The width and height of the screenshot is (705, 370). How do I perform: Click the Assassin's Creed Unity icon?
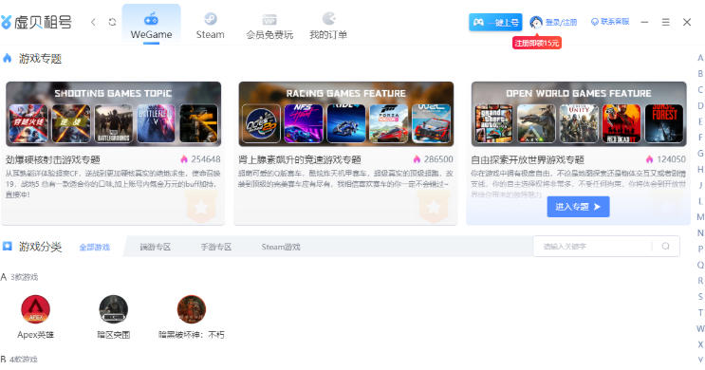point(579,123)
